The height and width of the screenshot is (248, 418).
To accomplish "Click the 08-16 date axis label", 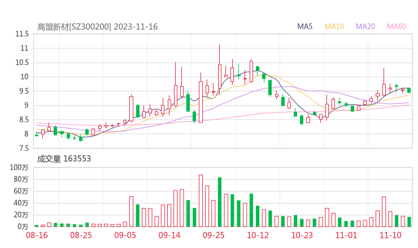I will point(37,235).
